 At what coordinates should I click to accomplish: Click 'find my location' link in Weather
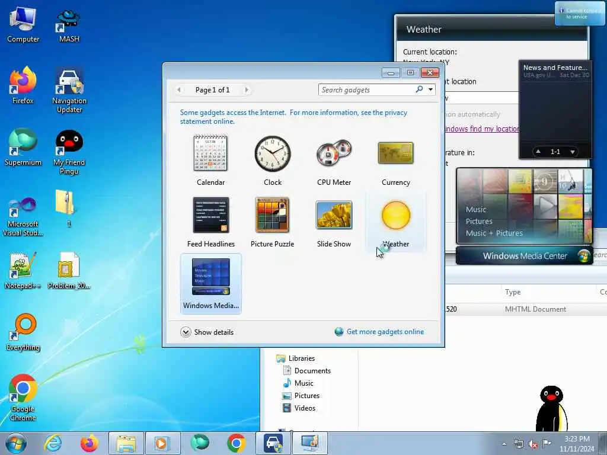pos(481,129)
